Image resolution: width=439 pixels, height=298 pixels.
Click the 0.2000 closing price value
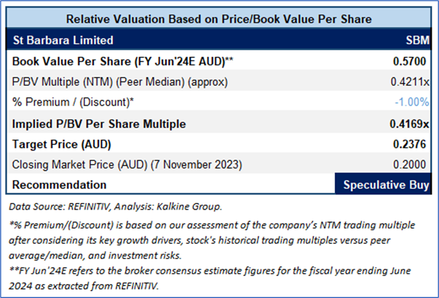(x=411, y=164)
